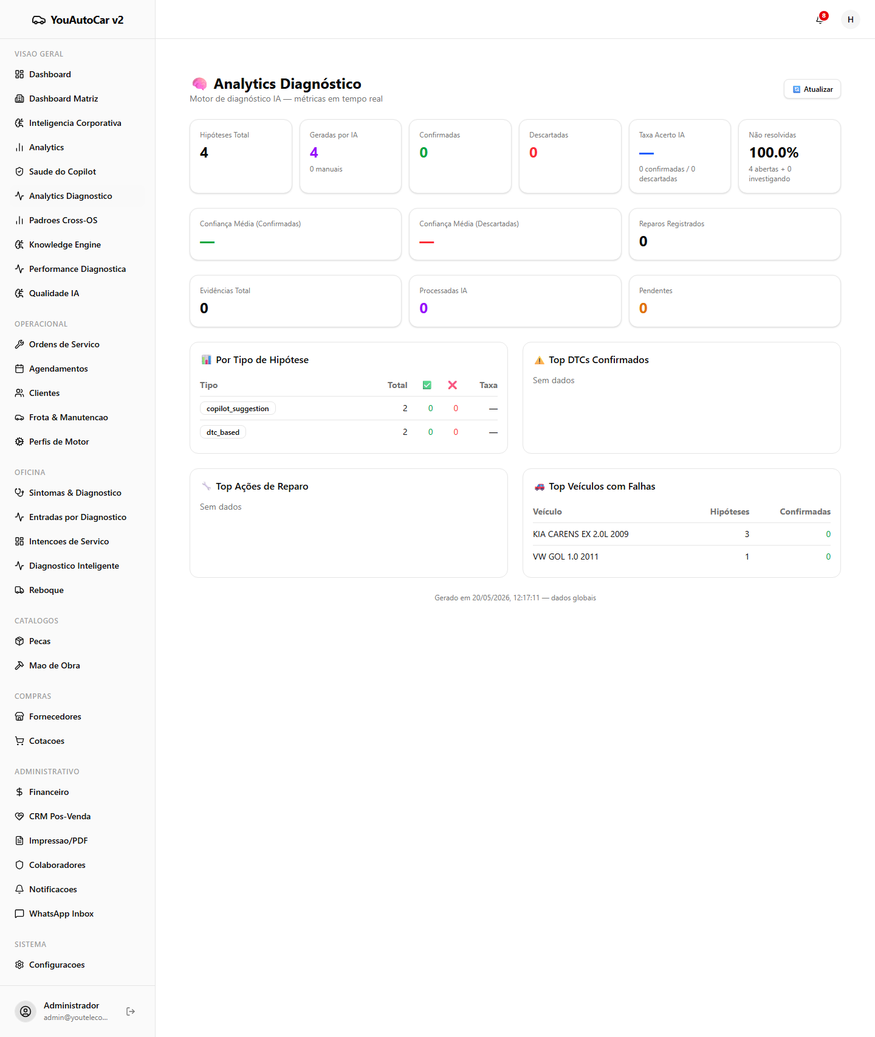Click the Descartadas count card
875x1037 pixels.
coord(570,156)
